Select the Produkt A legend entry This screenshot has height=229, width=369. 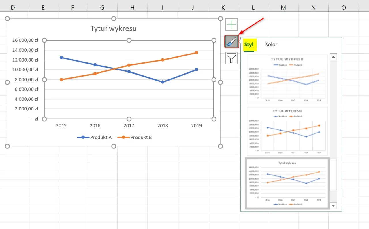point(94,137)
